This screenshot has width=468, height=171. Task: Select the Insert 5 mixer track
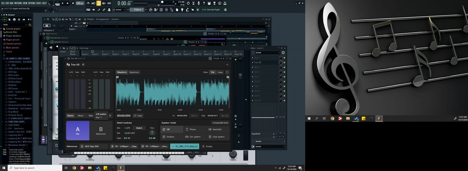(125, 53)
